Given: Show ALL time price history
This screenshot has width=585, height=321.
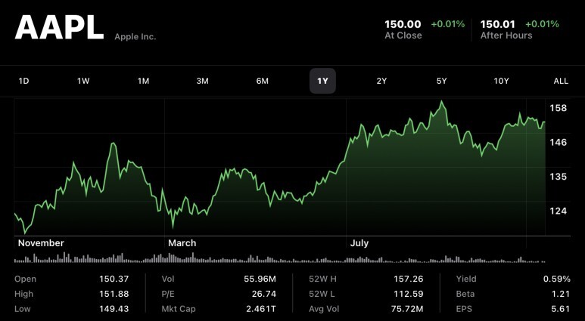Looking at the screenshot, I should coord(561,81).
